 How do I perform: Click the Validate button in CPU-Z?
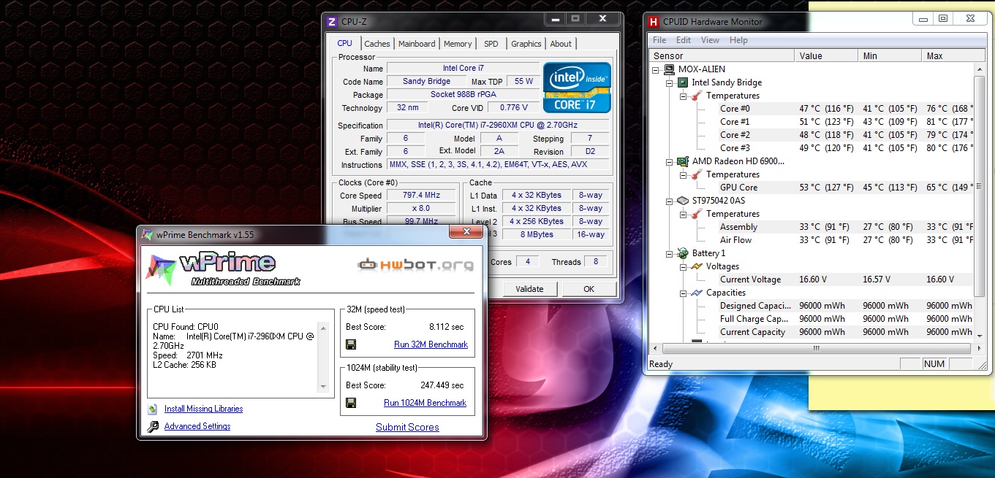pos(529,289)
